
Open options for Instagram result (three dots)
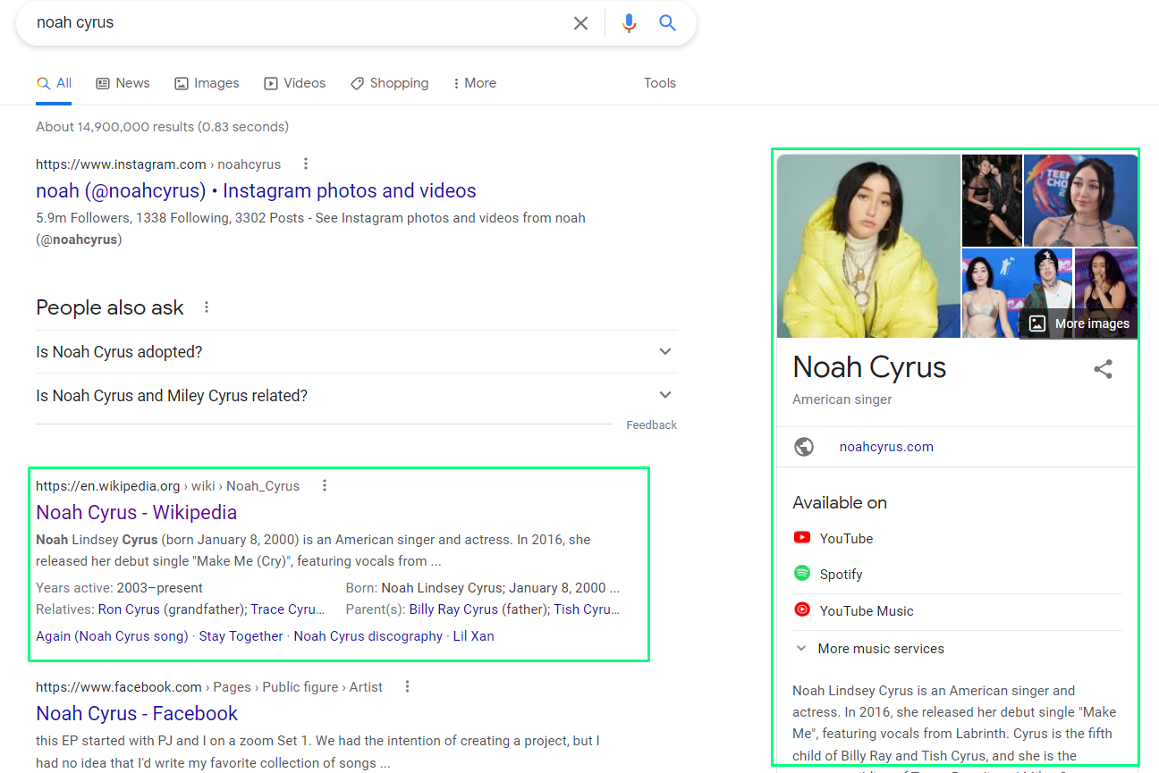[306, 164]
